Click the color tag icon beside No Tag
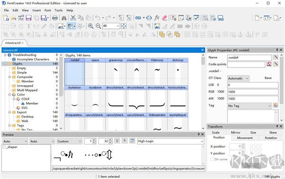285x179 pixels. (x=275, y=105)
